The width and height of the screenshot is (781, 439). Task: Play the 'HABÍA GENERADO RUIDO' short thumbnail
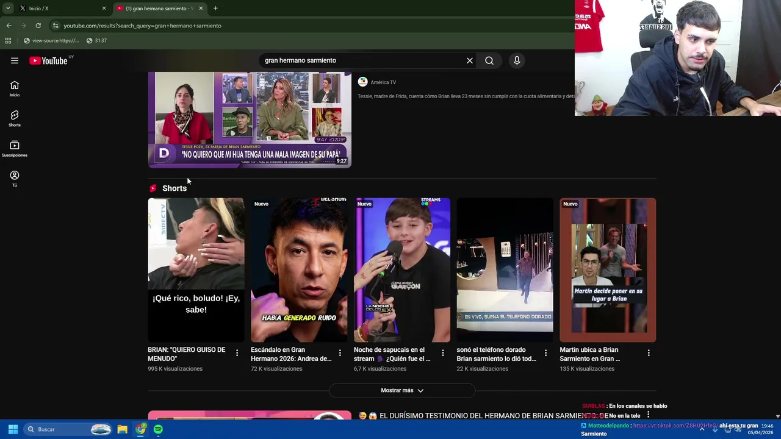point(299,269)
